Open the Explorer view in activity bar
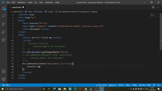This screenshot has height=91, width=162. (x=4, y=8)
